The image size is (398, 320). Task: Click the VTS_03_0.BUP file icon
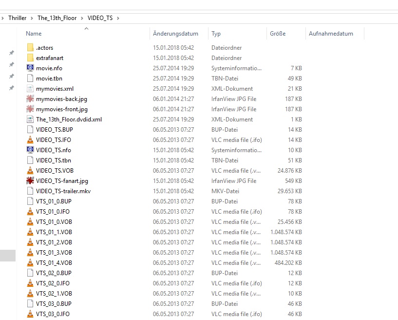pos(30,304)
